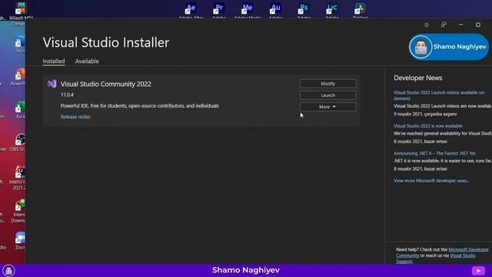Click the 17.0.4 version text
The image size is (492, 277).
(67, 95)
